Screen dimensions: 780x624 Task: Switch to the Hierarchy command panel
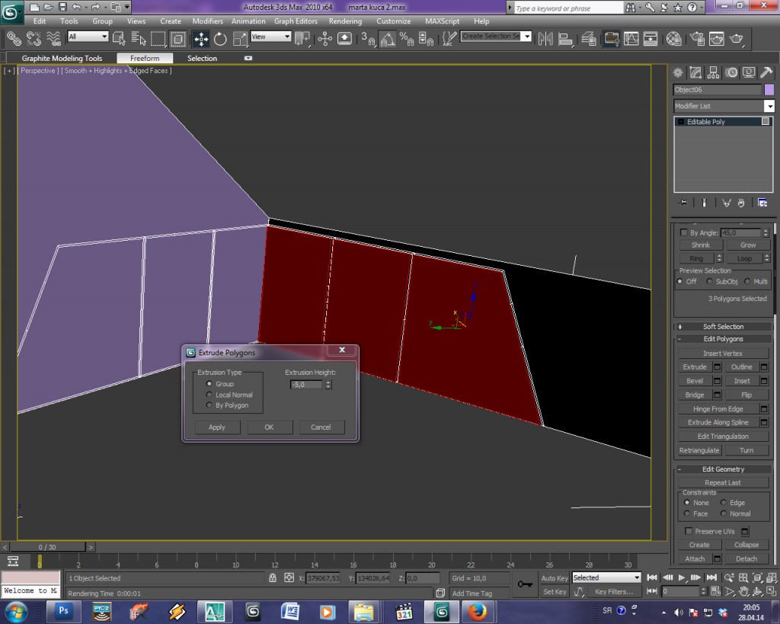[713, 72]
